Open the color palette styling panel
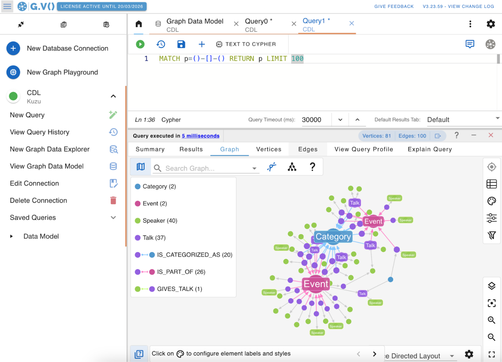Screen dimensions: 502x362 tap(492, 201)
